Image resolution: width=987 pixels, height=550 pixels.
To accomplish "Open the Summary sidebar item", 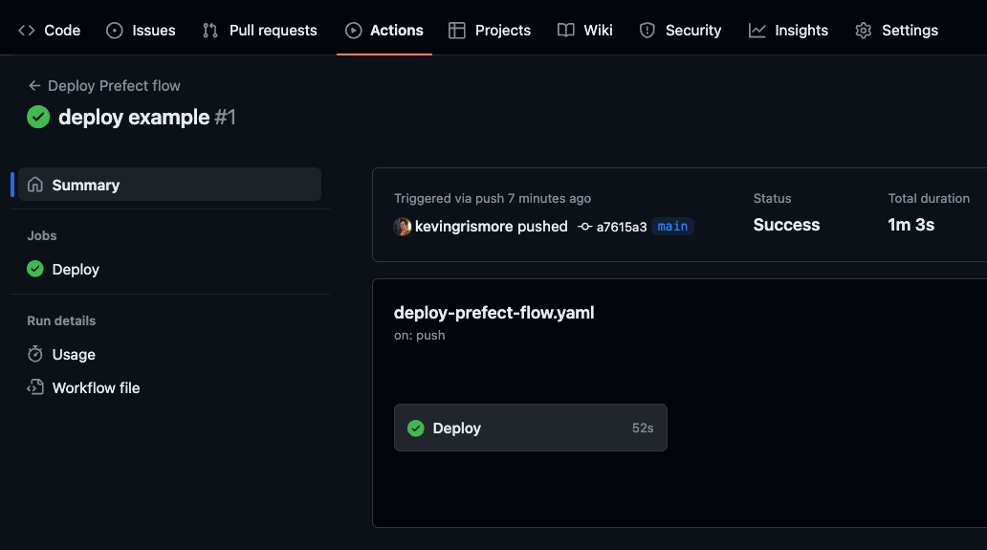I will coord(169,185).
